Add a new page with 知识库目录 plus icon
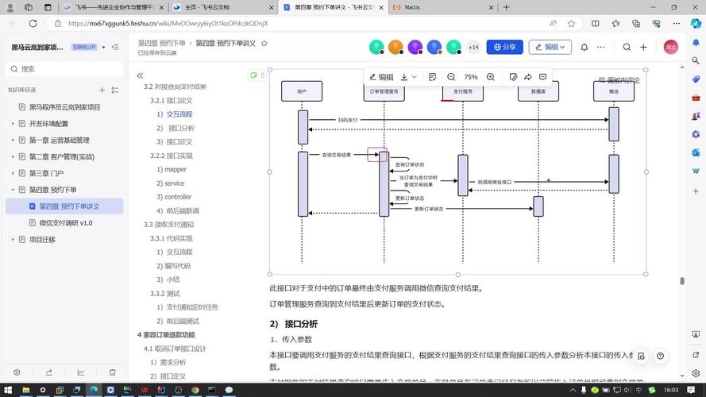 tap(102, 90)
